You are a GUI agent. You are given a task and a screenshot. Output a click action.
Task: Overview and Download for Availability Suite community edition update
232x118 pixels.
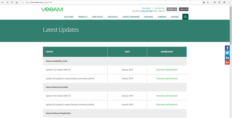tap(167, 78)
